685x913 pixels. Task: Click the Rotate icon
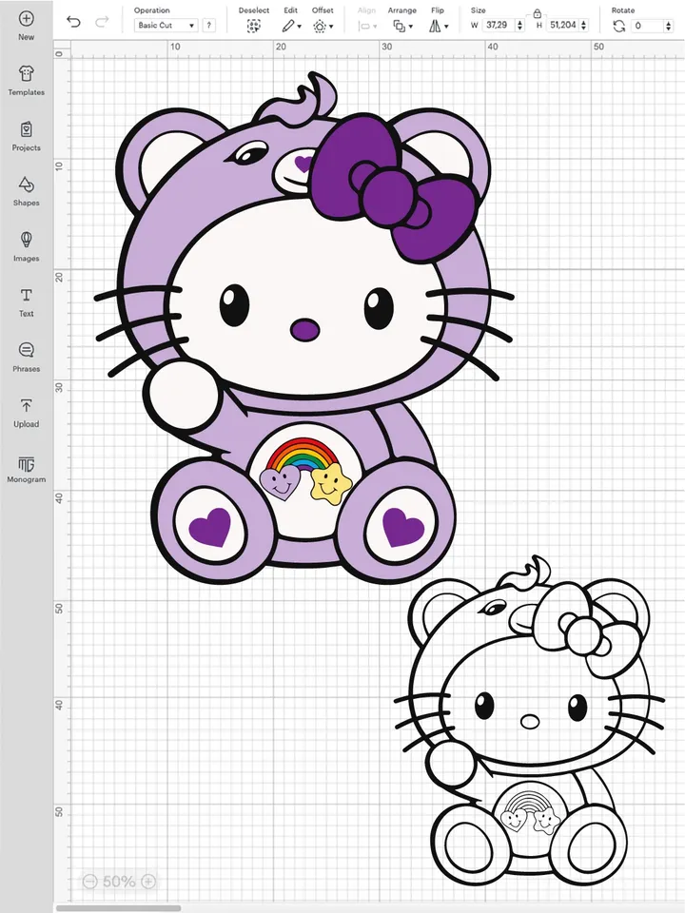click(x=619, y=26)
